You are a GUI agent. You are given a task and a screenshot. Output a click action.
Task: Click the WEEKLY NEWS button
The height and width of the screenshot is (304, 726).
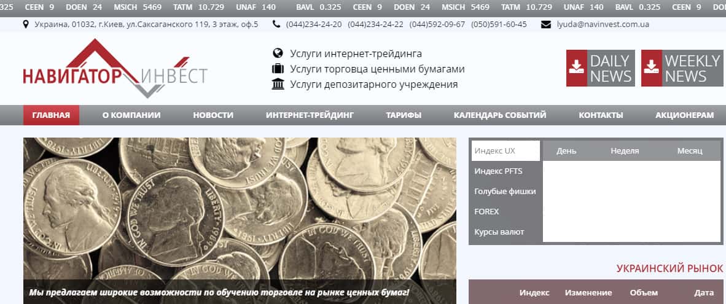682,68
